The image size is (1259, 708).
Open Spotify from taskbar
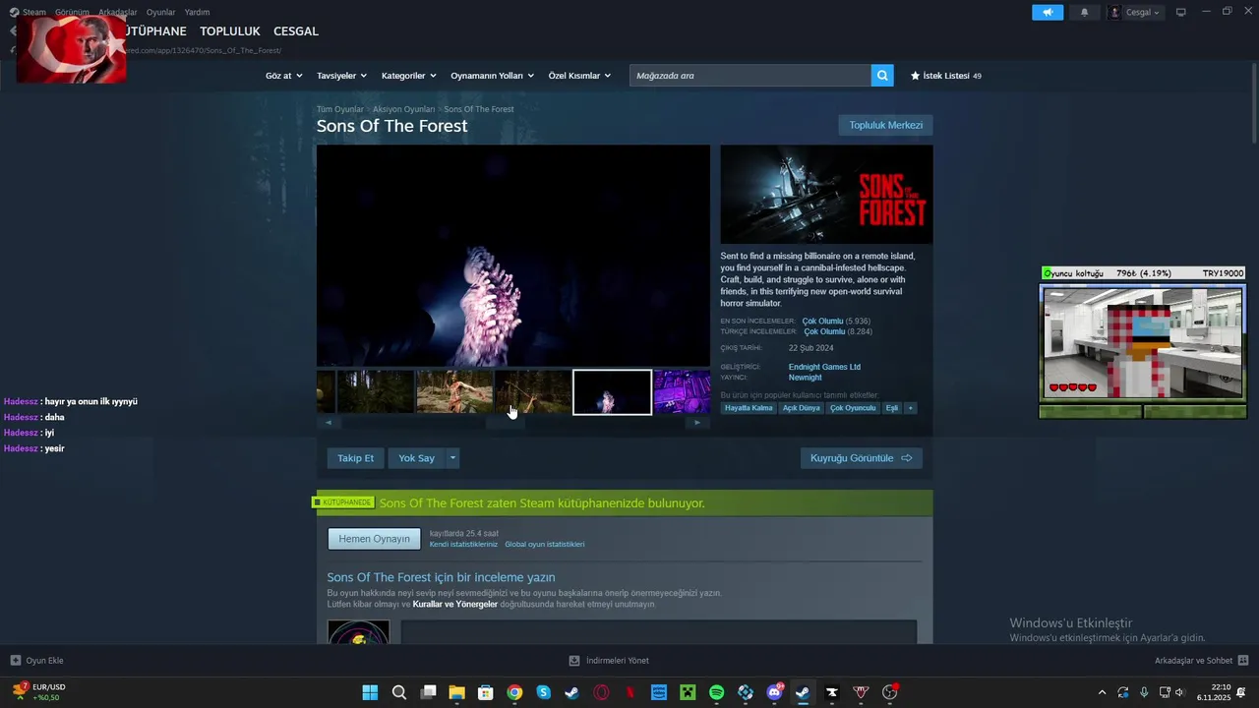tap(716, 692)
